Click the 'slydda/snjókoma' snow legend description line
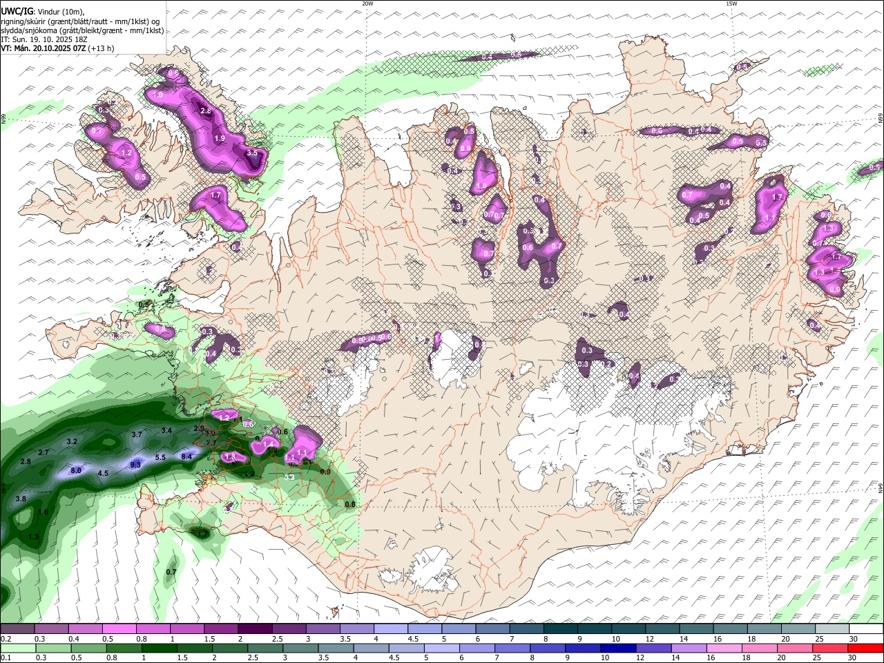Screen dimensions: 884x663 click(x=82, y=30)
